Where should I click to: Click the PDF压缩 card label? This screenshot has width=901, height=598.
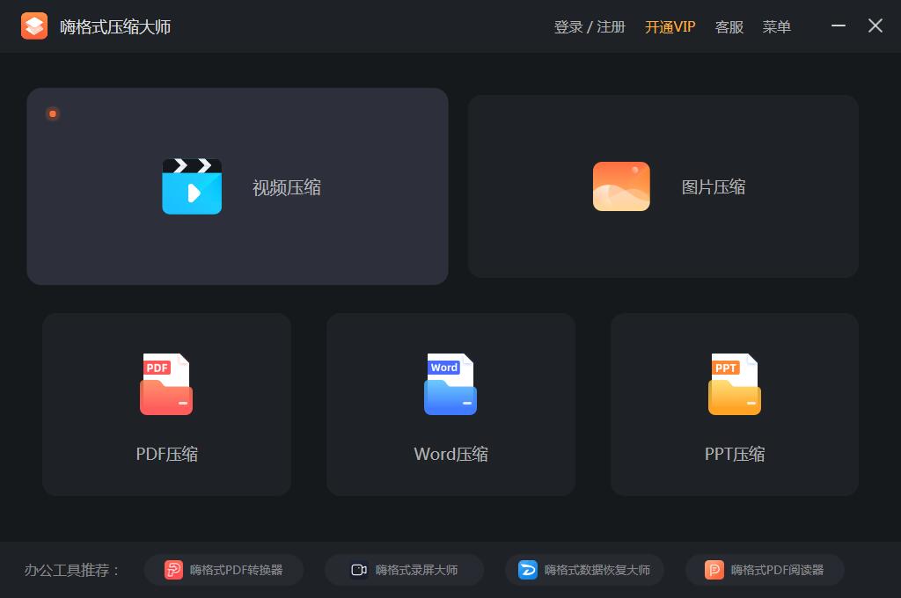tap(166, 454)
